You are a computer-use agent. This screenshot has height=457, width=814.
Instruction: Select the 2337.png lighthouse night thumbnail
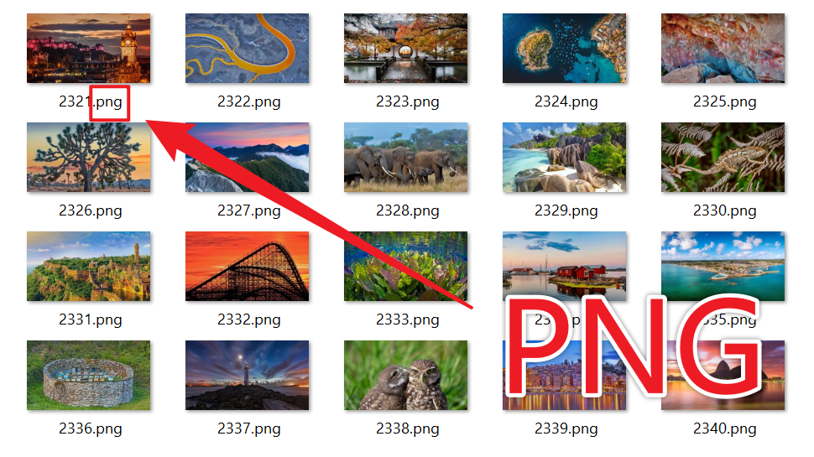click(247, 375)
